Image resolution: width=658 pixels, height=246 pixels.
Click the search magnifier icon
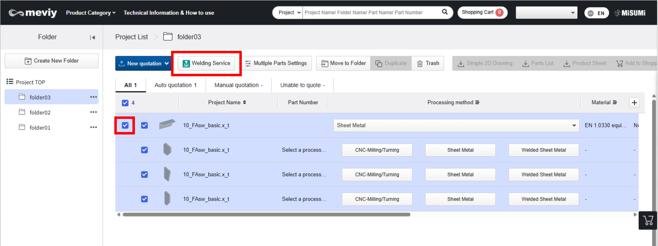tap(445, 12)
